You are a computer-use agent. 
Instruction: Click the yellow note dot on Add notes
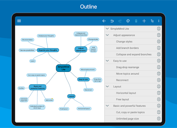[x=52, y=99]
